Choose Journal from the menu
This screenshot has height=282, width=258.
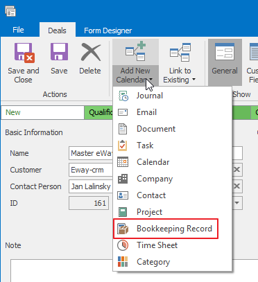click(x=172, y=96)
